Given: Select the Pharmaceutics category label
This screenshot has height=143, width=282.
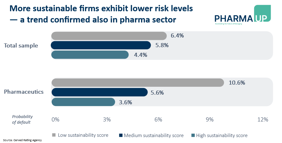Looking at the screenshot, I should (24, 92).
